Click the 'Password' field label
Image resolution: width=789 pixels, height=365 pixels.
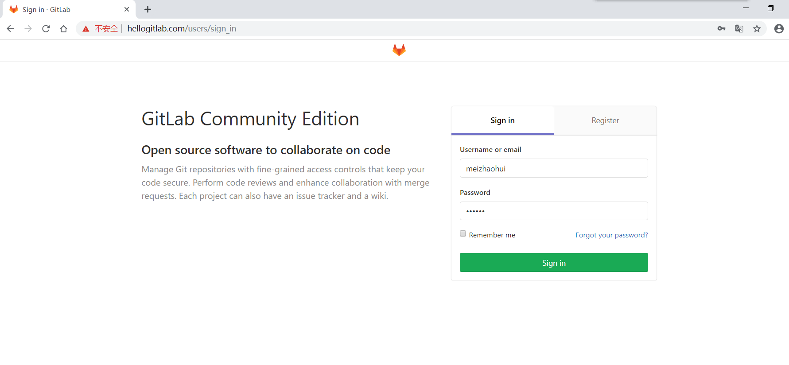coord(475,193)
